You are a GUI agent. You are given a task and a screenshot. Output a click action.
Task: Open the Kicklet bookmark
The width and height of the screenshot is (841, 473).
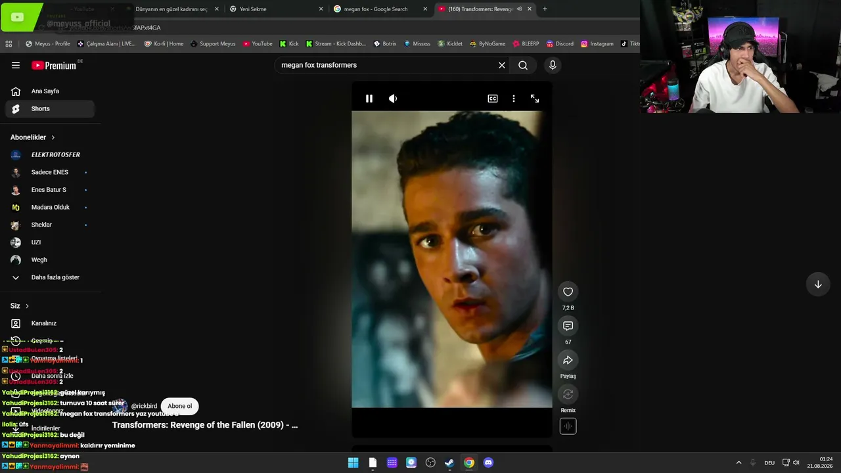(x=449, y=44)
